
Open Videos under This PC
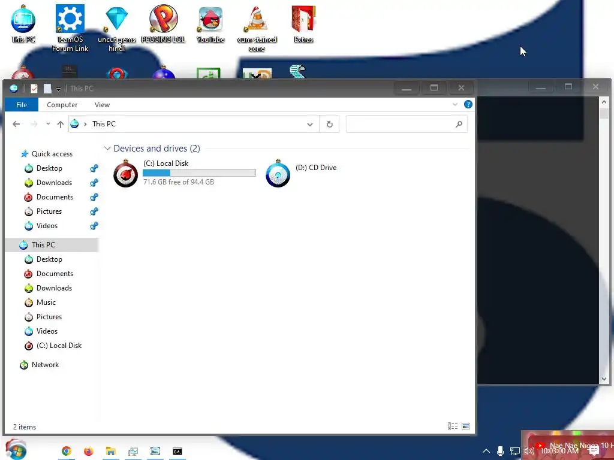click(47, 331)
